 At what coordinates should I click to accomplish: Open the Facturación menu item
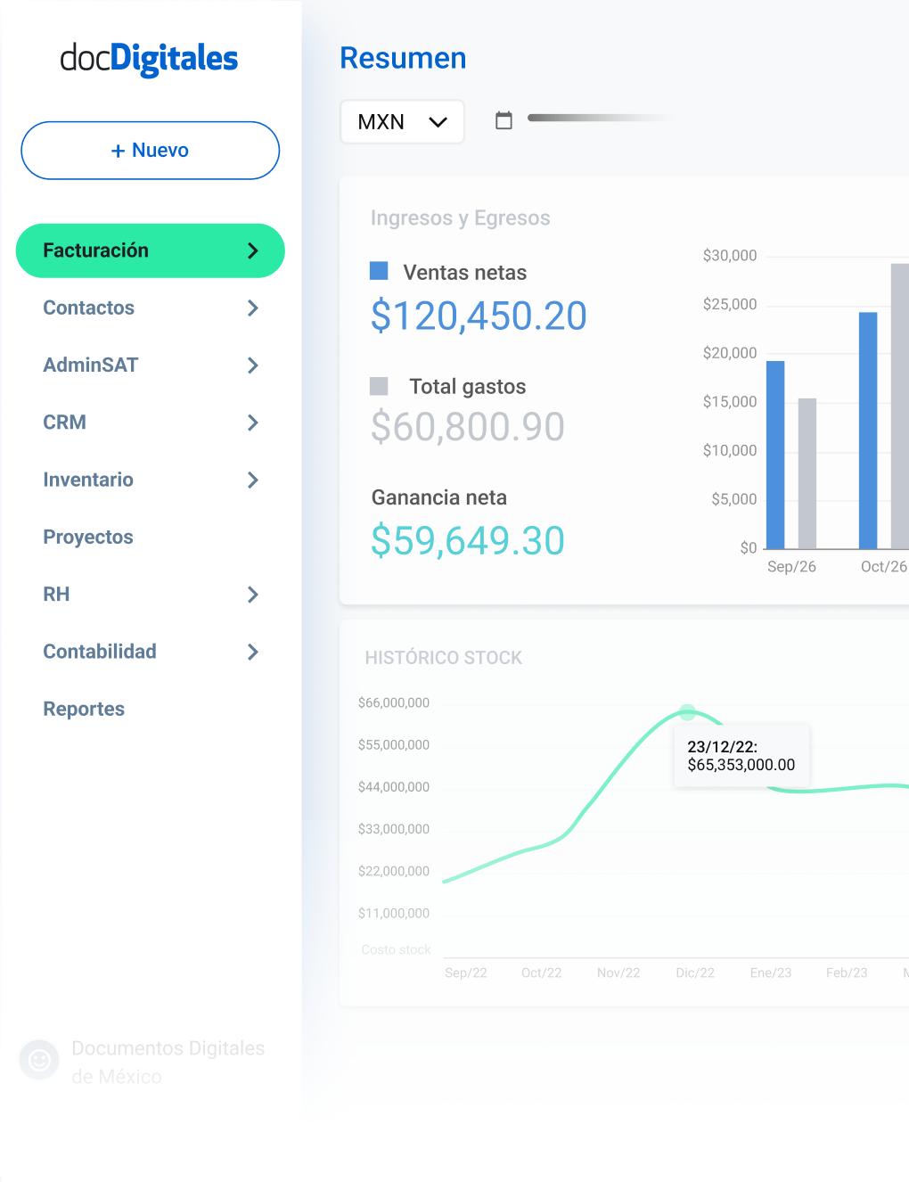pos(150,250)
